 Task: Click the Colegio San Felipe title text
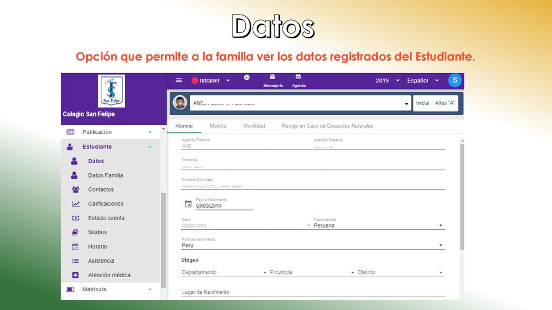point(89,114)
